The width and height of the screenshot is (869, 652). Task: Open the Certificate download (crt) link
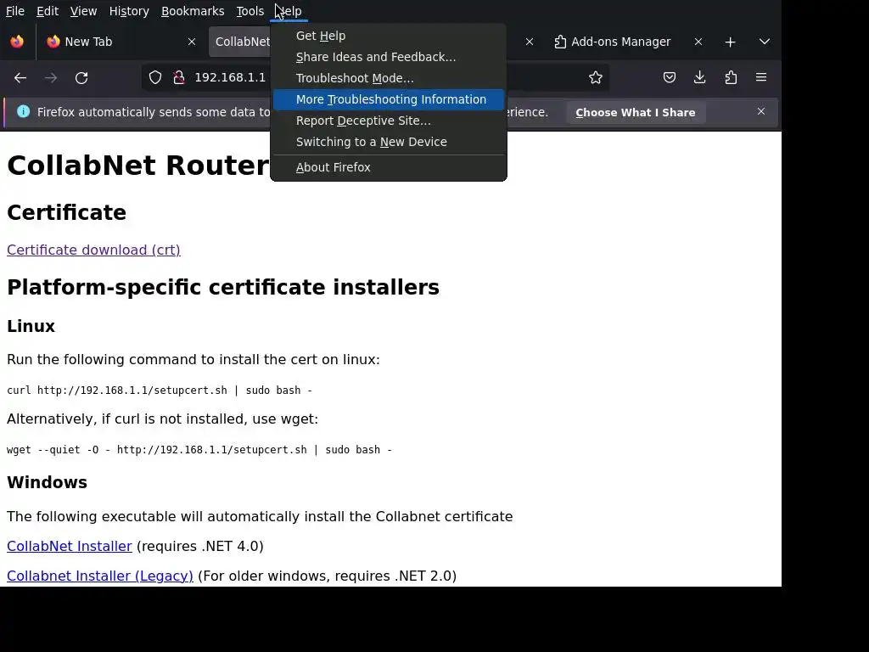[93, 250]
